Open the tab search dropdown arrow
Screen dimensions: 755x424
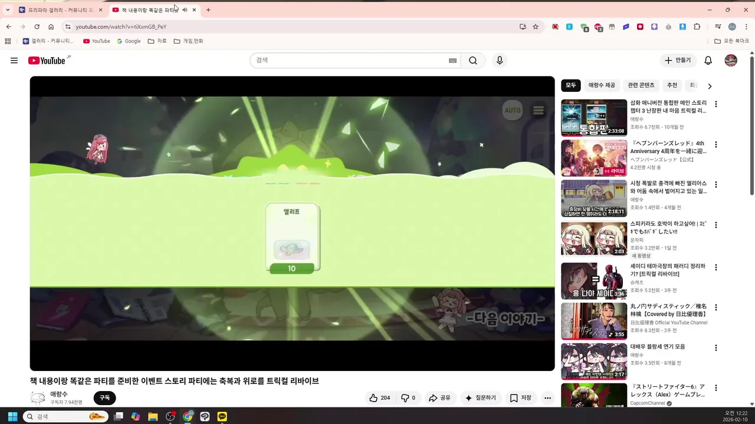8,10
